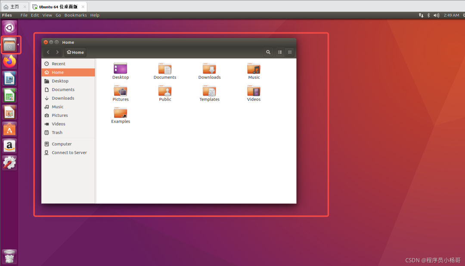This screenshot has height=266, width=465.
Task: Open LibreOffice Impress from launcher
Action: pyautogui.click(x=9, y=113)
